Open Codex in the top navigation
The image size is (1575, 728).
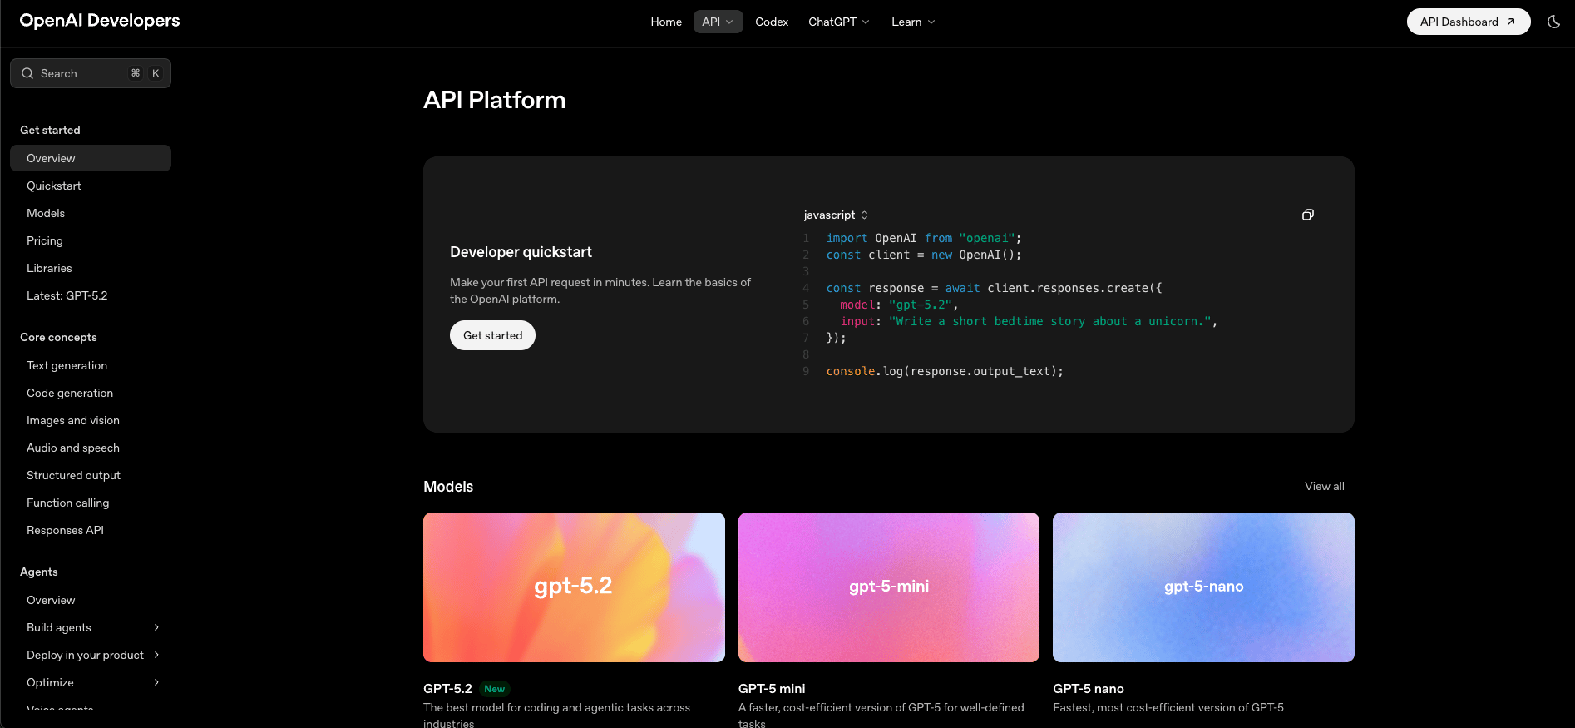click(x=772, y=22)
